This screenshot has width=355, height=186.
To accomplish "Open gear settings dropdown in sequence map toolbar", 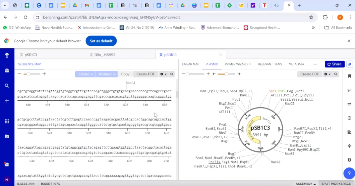I will 163,74.
